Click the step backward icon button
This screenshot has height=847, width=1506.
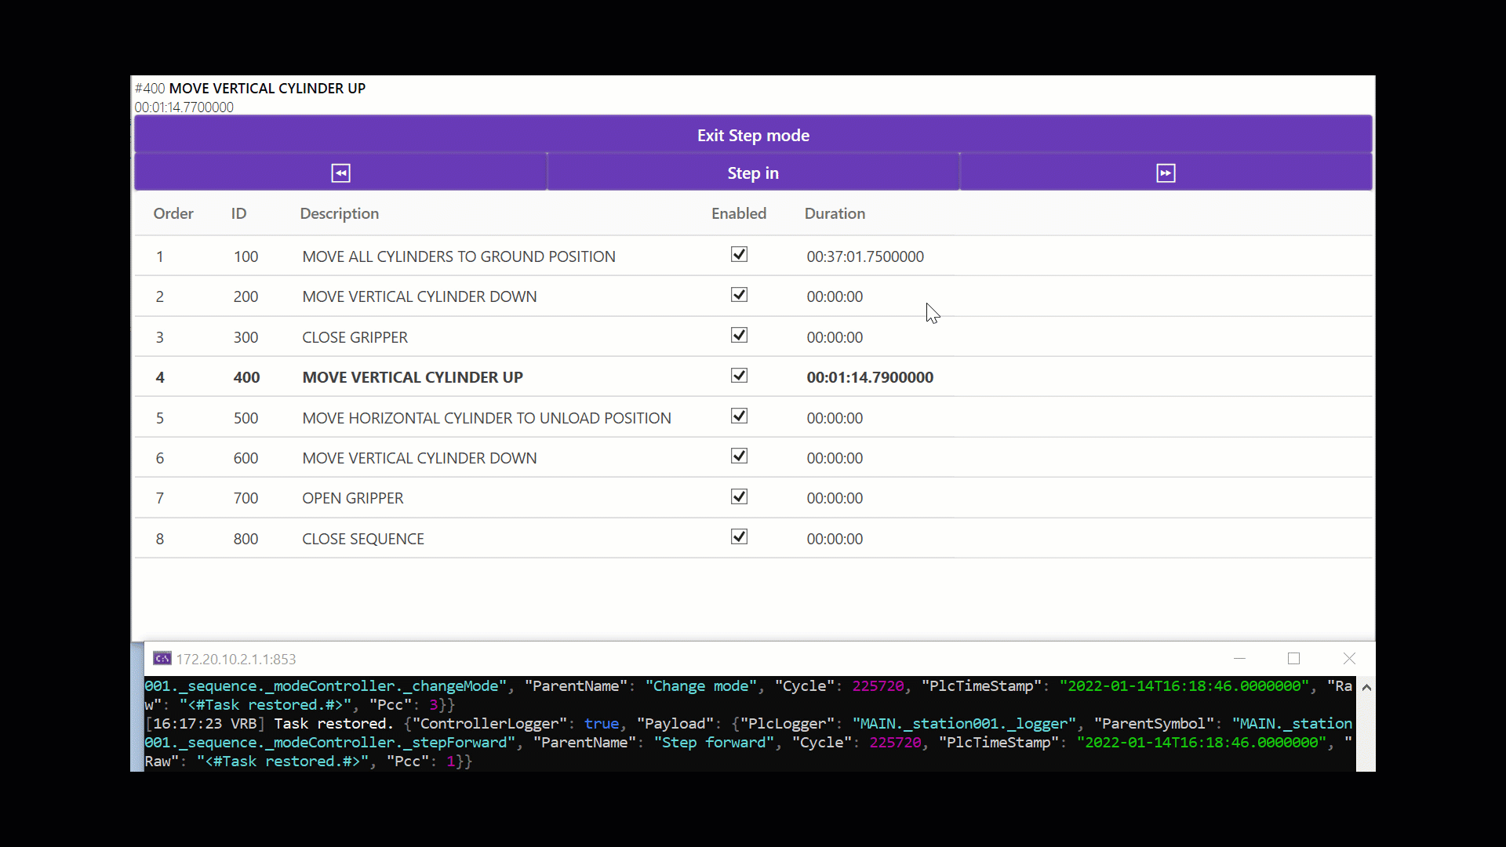coord(340,173)
